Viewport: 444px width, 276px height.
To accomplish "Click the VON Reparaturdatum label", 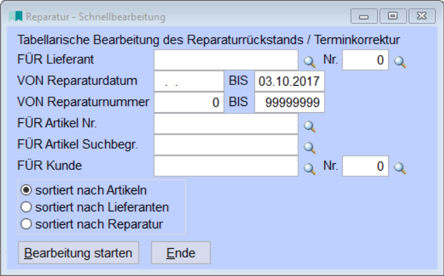I will point(77,81).
